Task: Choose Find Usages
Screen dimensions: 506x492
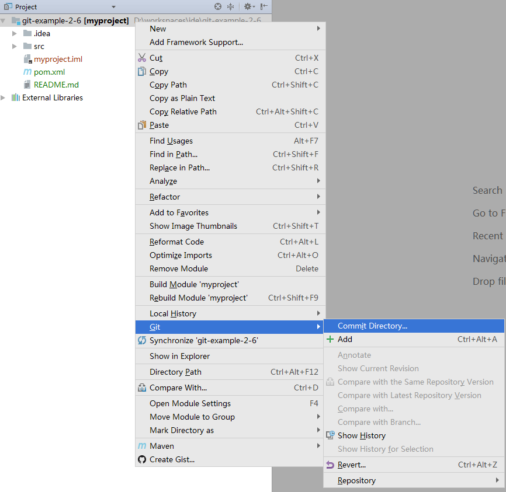Action: pyautogui.click(x=230, y=141)
